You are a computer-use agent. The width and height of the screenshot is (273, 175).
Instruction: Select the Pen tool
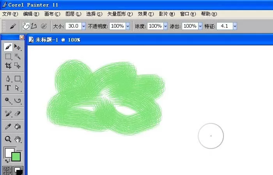[8, 79]
